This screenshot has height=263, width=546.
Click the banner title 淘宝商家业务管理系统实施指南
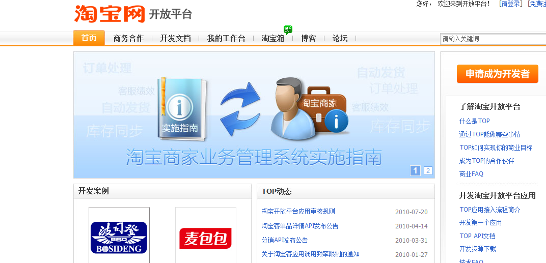pos(254,157)
